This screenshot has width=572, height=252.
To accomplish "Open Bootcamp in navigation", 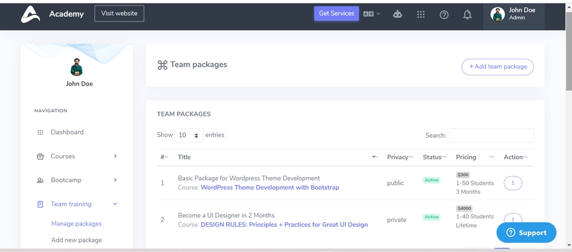I will (66, 180).
